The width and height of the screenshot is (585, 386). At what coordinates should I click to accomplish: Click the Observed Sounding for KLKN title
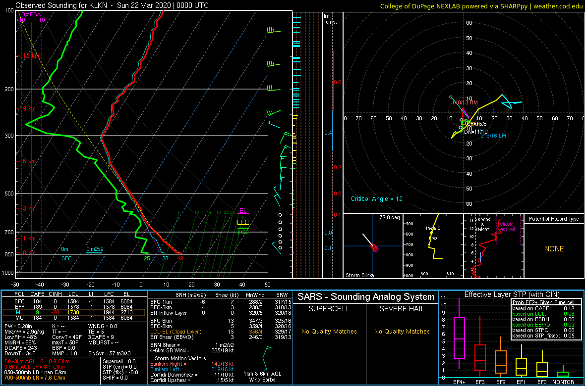click(113, 5)
